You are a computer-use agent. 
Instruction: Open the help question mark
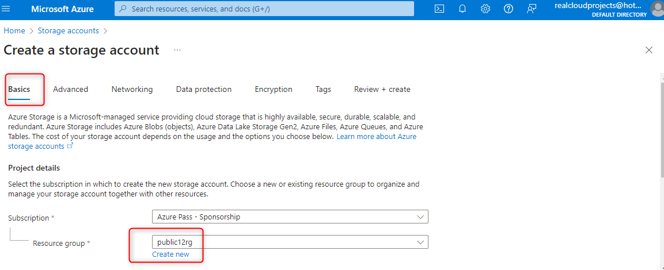509,9
